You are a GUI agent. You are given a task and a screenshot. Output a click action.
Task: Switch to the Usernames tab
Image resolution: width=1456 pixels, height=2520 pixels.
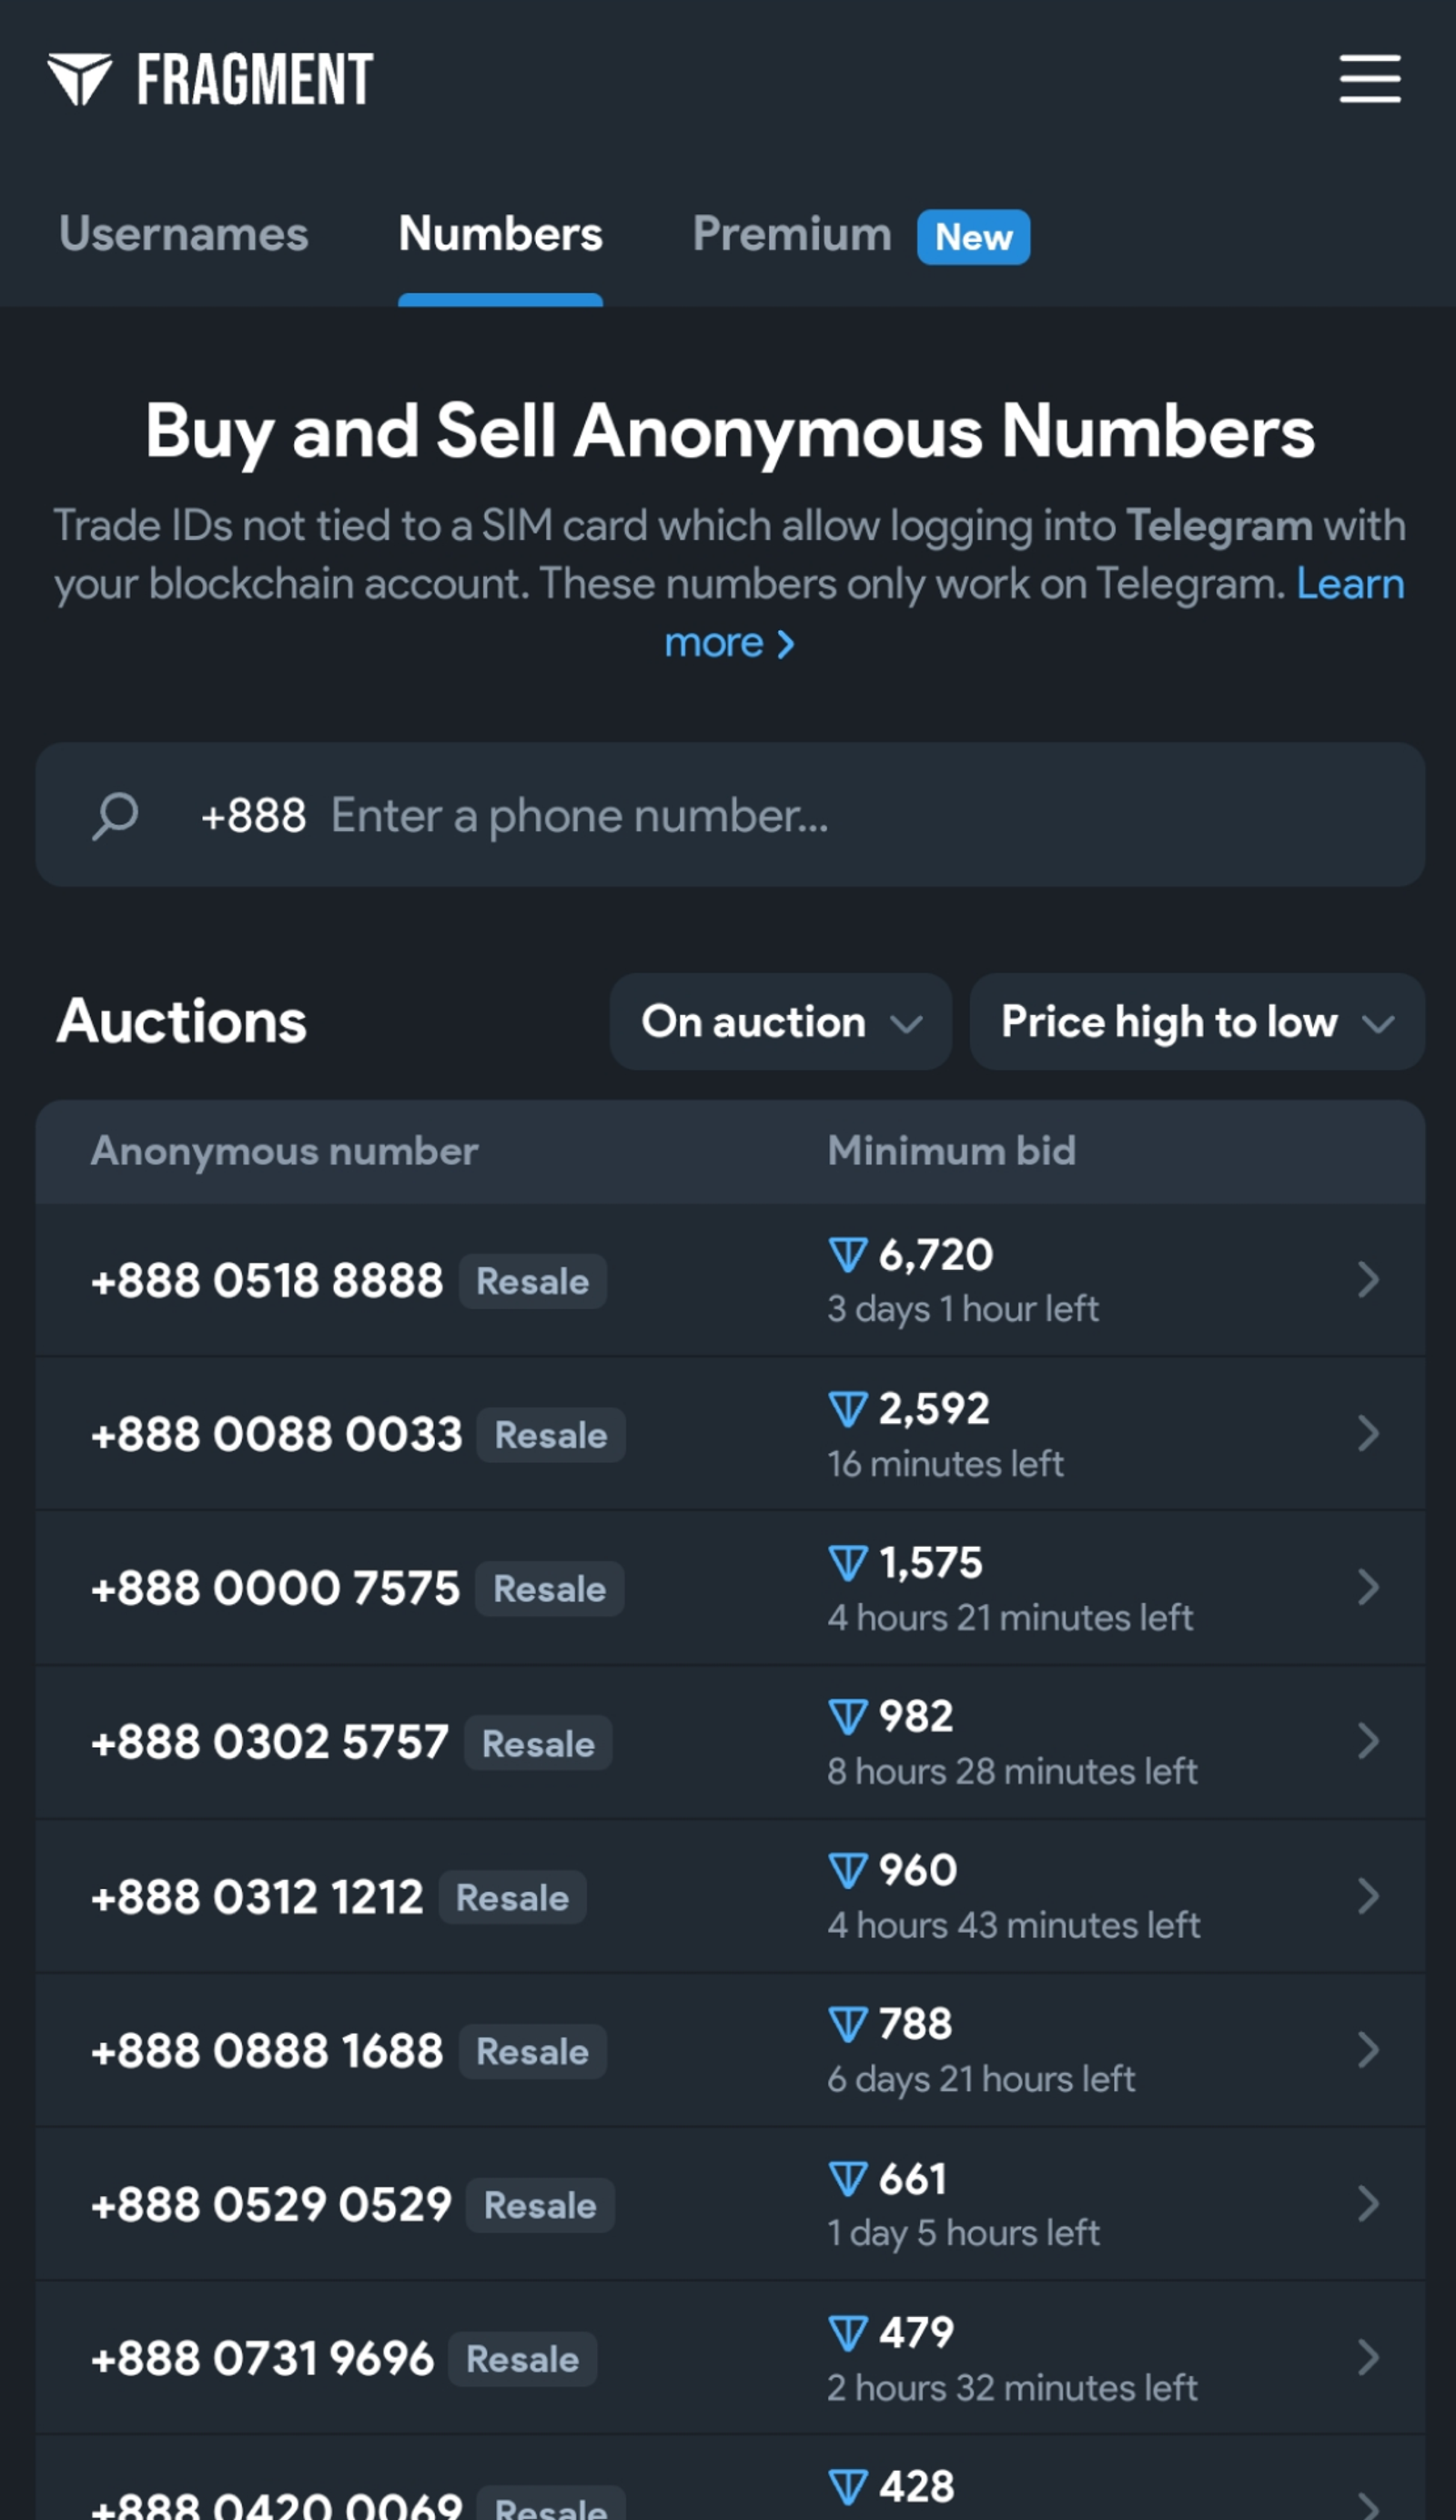click(x=184, y=236)
